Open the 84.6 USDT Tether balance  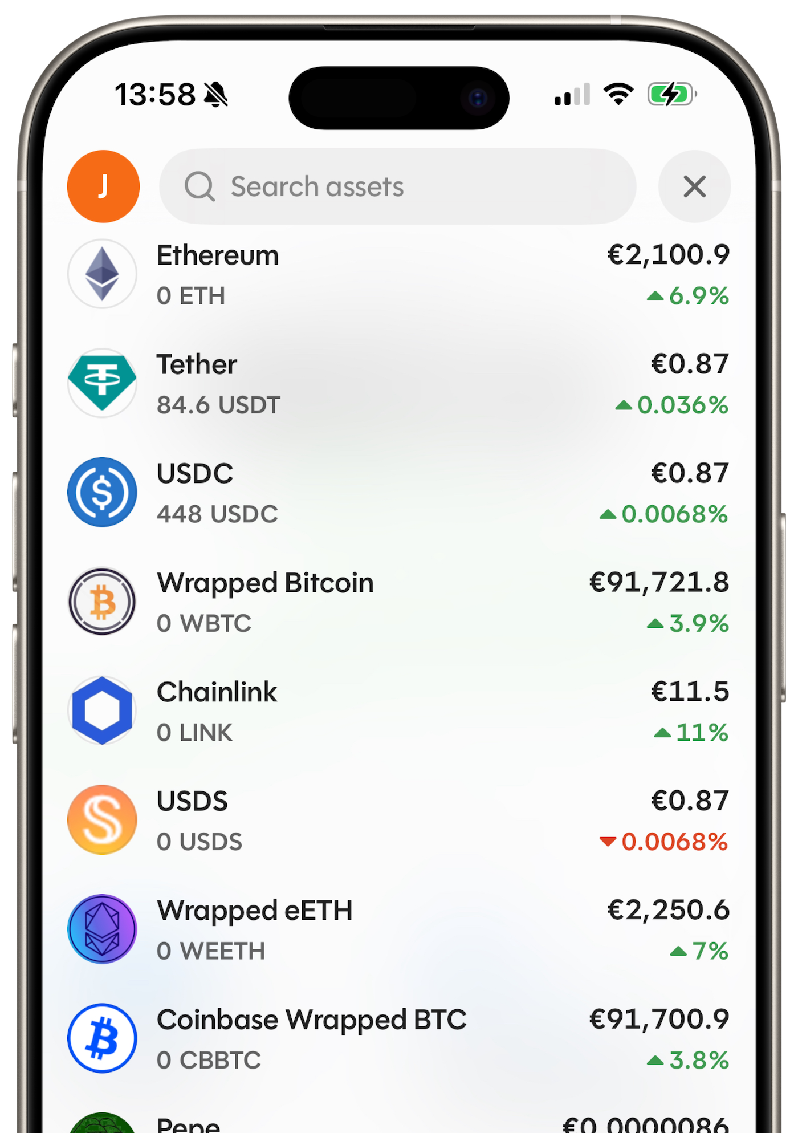point(218,405)
